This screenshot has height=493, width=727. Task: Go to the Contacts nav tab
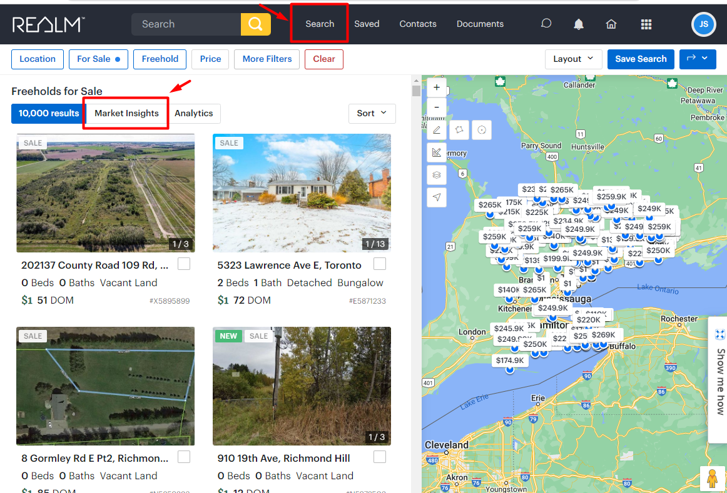pyautogui.click(x=418, y=24)
